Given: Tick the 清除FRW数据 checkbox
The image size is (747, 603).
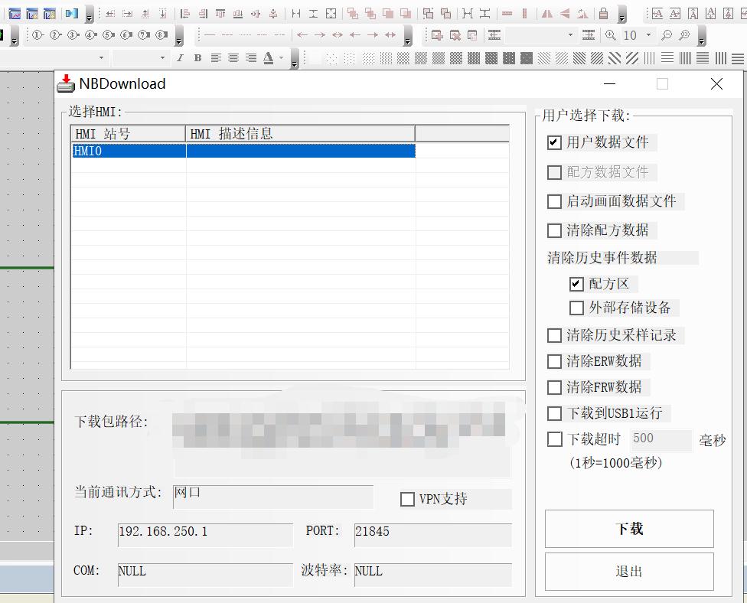Looking at the screenshot, I should (554, 387).
